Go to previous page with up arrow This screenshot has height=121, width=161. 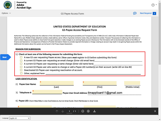[57, 111]
